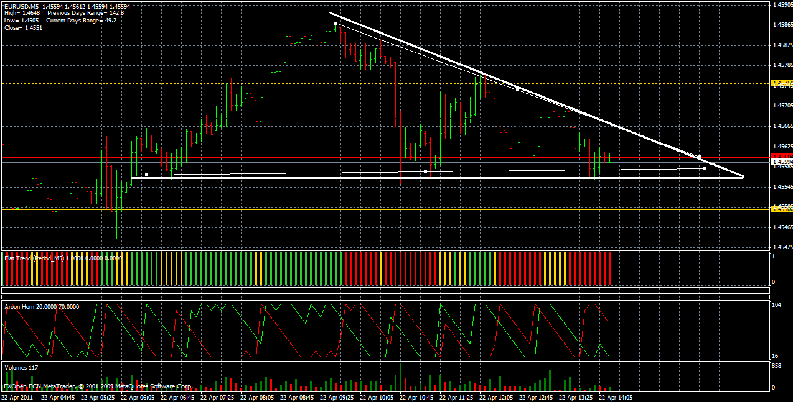
Task: Click the EURUSD,M5 symbol label
Action: (19, 6)
